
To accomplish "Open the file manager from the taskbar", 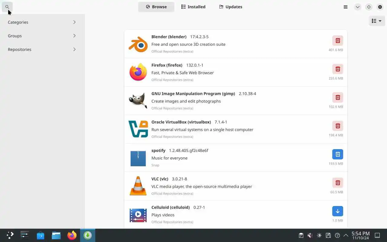I will 56,235.
